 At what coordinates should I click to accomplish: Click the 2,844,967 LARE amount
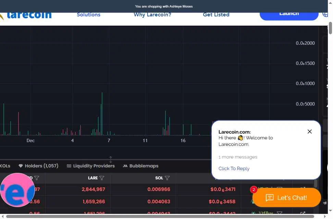pyautogui.click(x=93, y=189)
